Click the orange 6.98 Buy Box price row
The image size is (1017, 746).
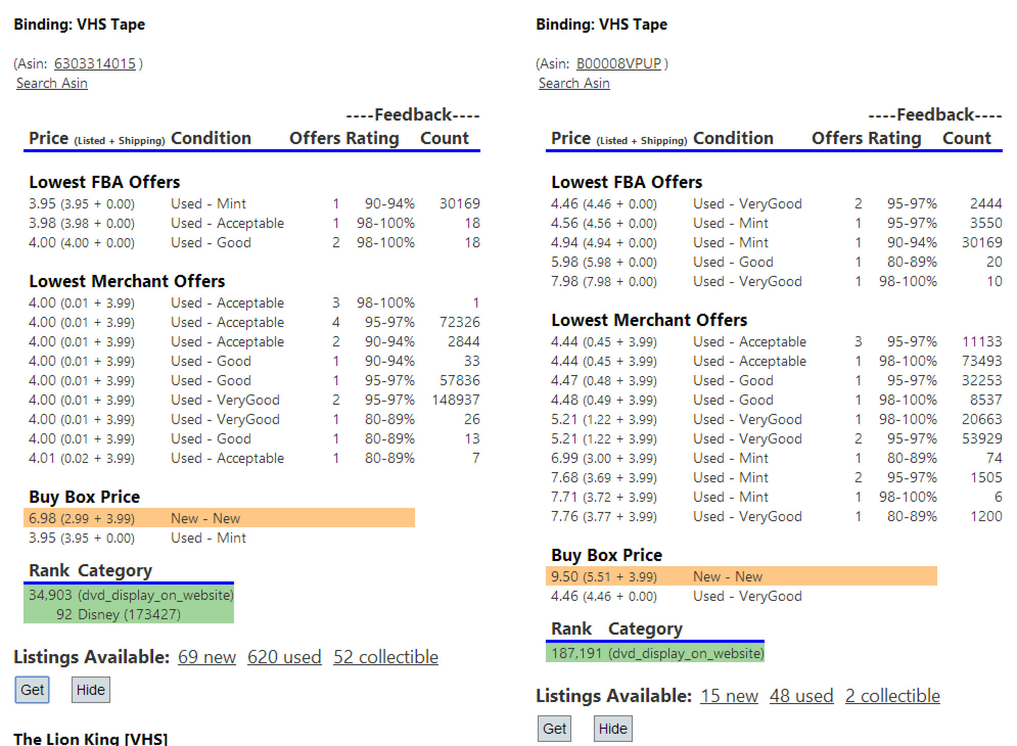tap(219, 518)
